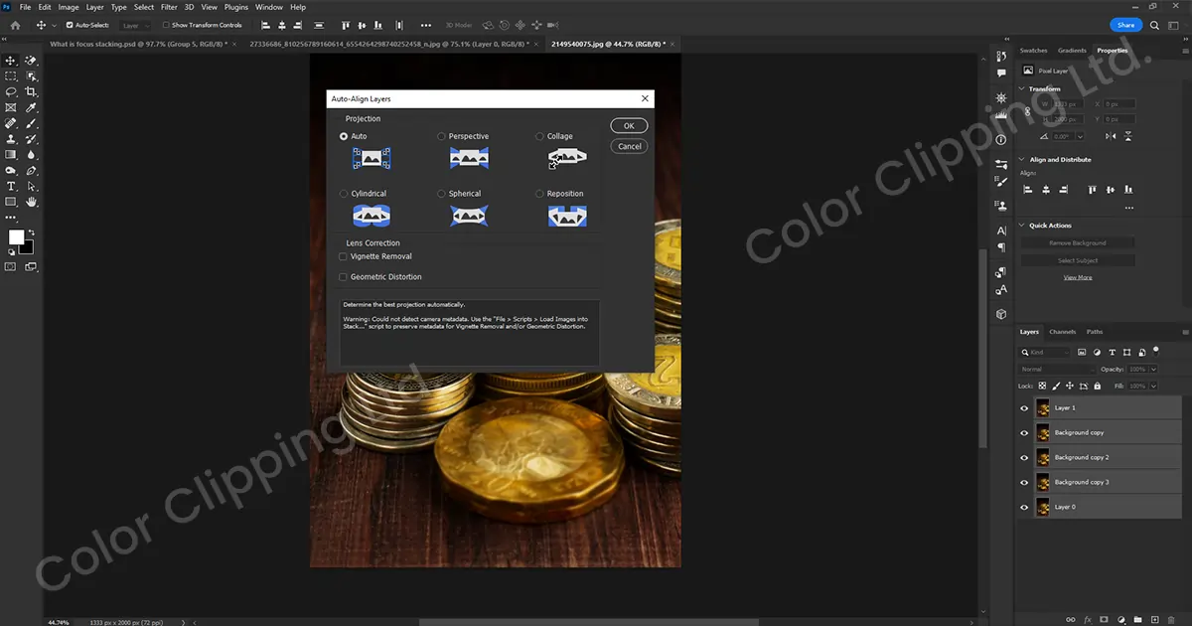The width and height of the screenshot is (1192, 626).
Task: Enable Vignette Removal checkbox
Action: point(344,256)
